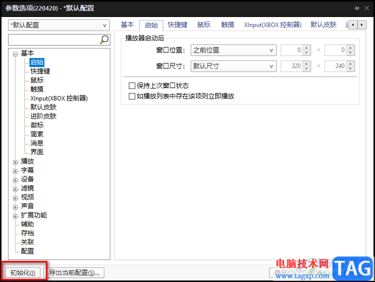Image resolution: width=375 pixels, height=282 pixels.
Task: Select 进阶皮肤 in the settings tree
Action: click(x=43, y=116)
